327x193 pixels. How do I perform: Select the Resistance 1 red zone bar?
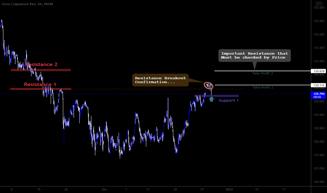pyautogui.click(x=41, y=89)
